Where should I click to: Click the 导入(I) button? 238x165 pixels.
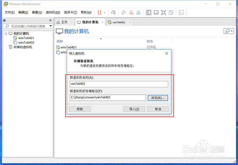134,109
